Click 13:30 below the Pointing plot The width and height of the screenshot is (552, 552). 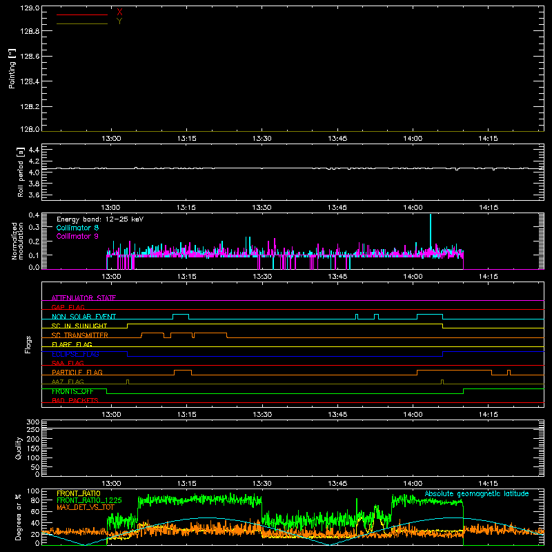click(262, 139)
